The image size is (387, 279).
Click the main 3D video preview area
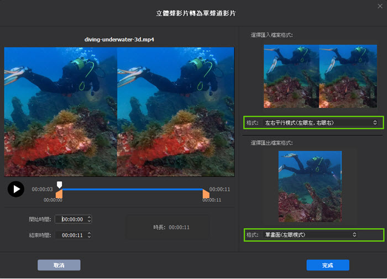119,112
